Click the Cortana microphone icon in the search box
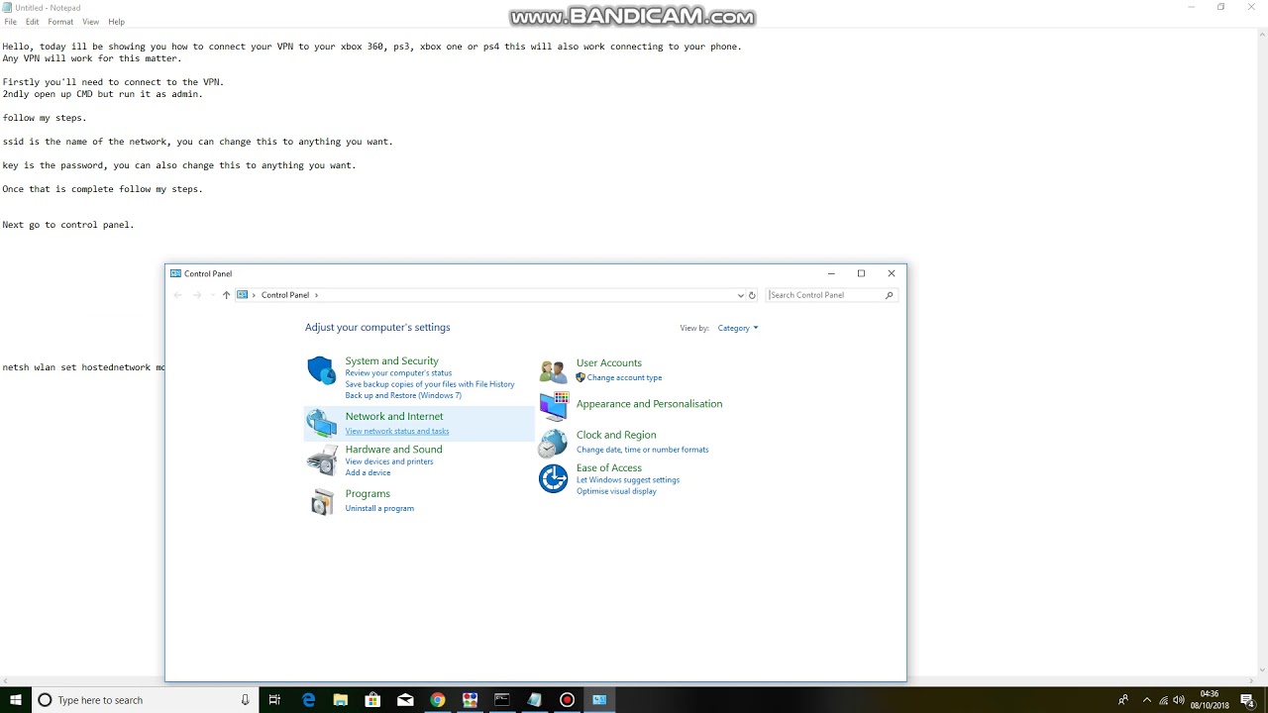The width and height of the screenshot is (1268, 713). (245, 700)
